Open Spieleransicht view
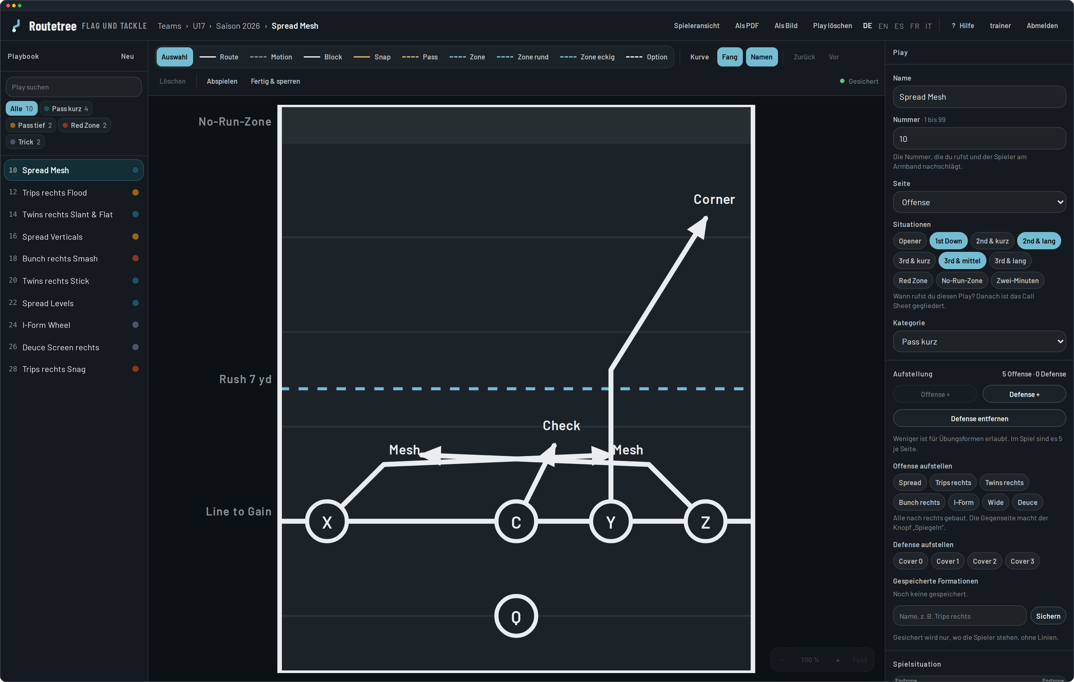The height and width of the screenshot is (682, 1074). coord(696,26)
